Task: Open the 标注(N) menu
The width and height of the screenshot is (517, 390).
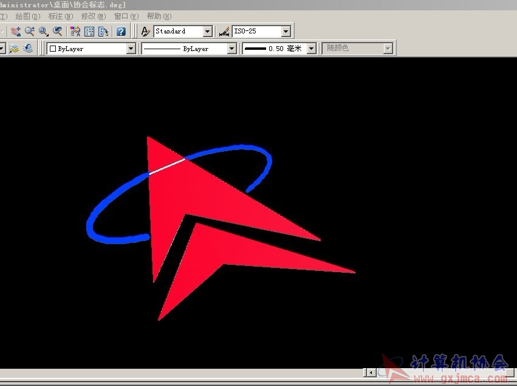Action: (60, 16)
